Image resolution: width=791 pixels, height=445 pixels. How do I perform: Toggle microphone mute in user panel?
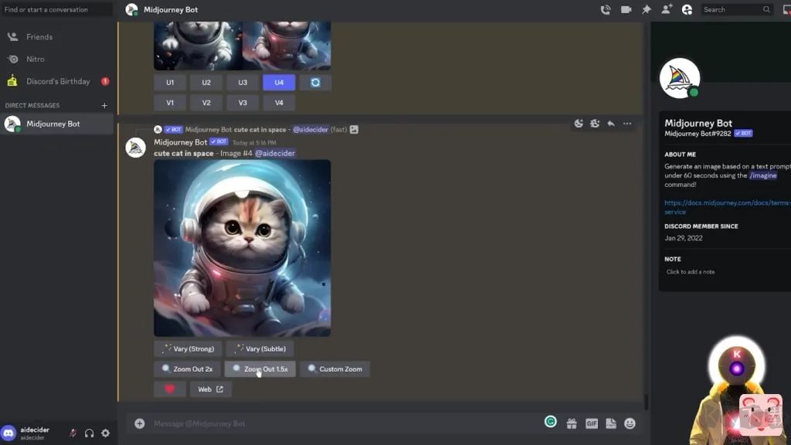[73, 433]
